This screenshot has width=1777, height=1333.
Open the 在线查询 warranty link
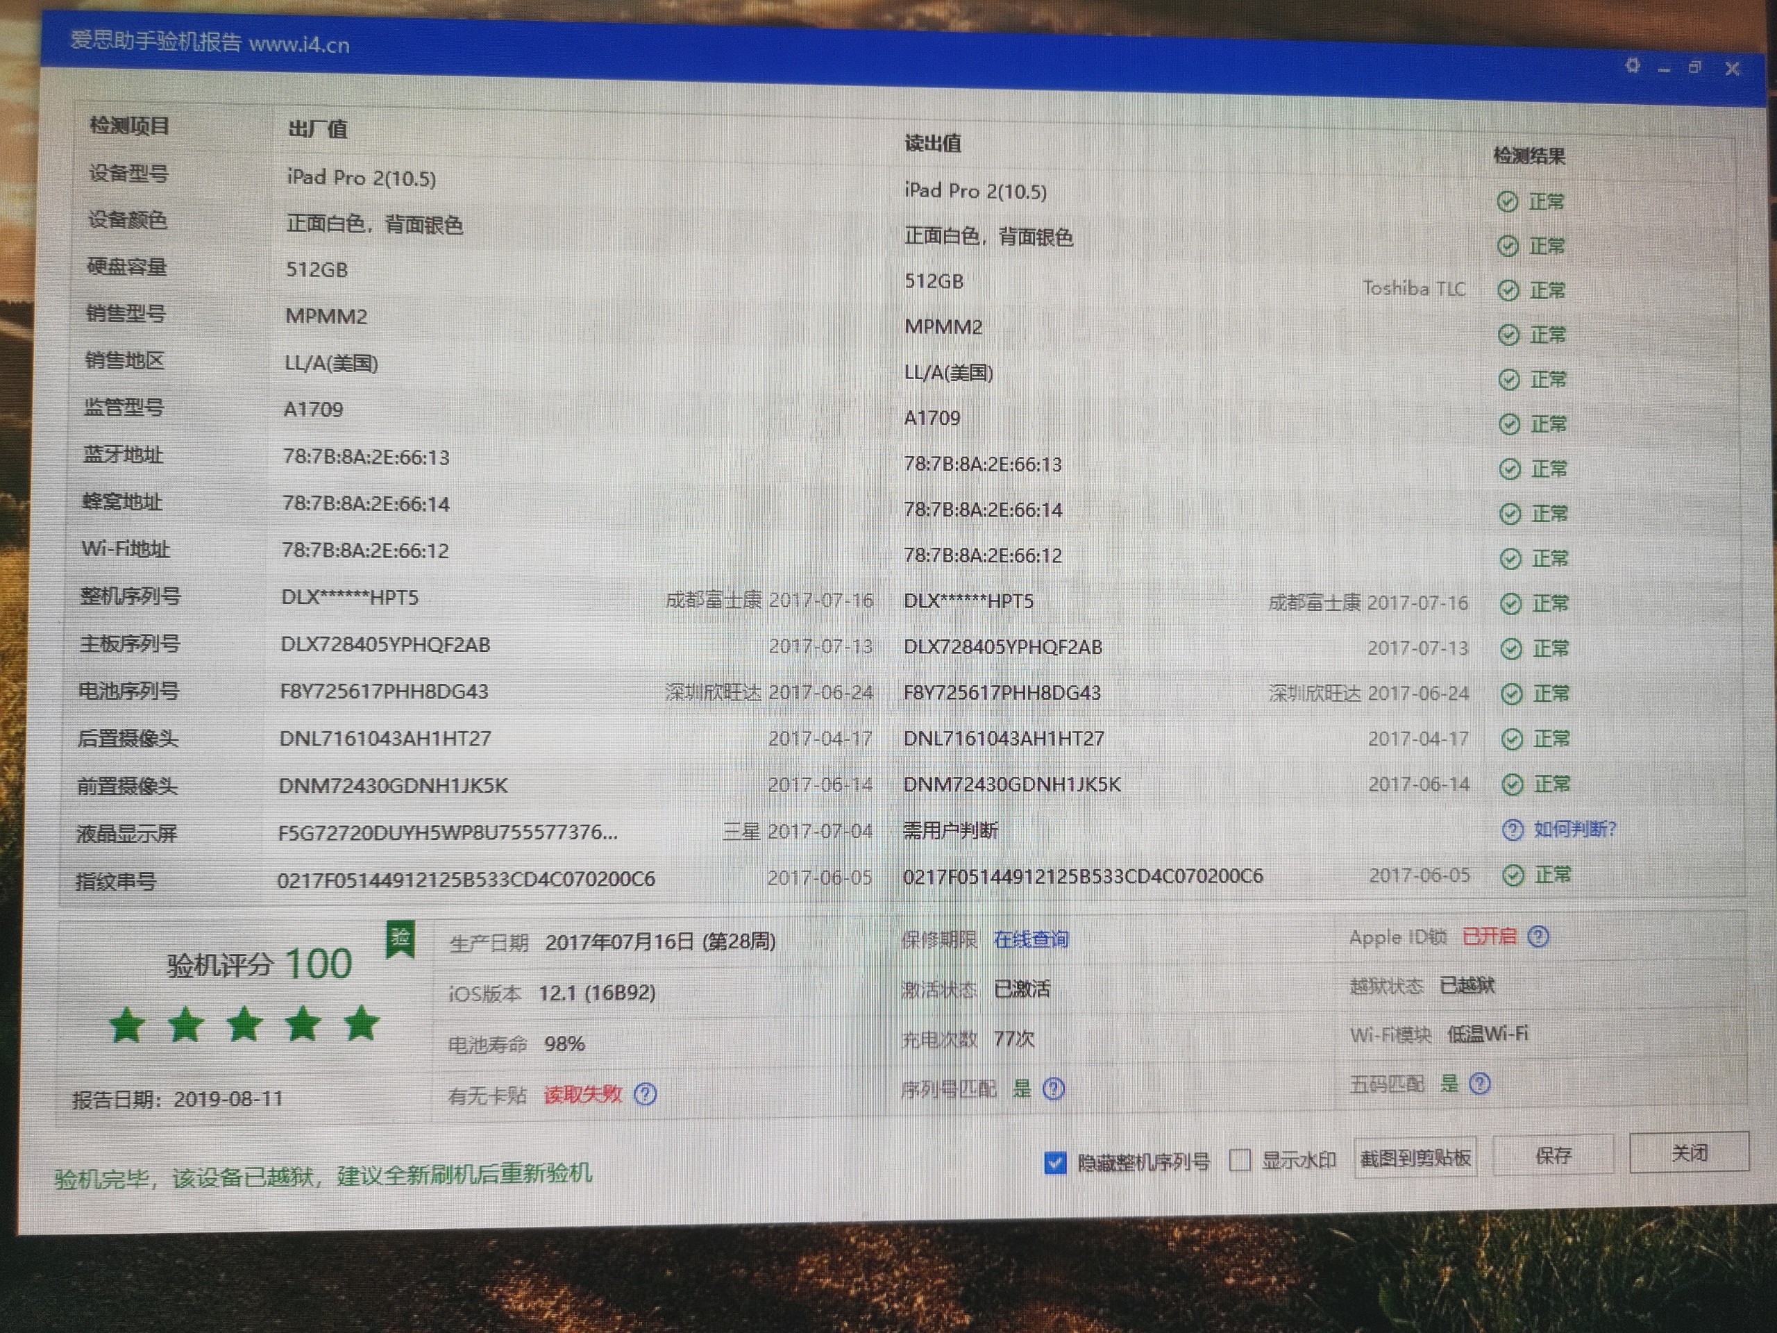(1031, 939)
